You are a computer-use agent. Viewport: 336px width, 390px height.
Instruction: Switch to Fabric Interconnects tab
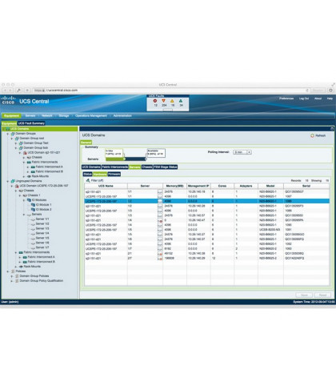tap(115, 167)
